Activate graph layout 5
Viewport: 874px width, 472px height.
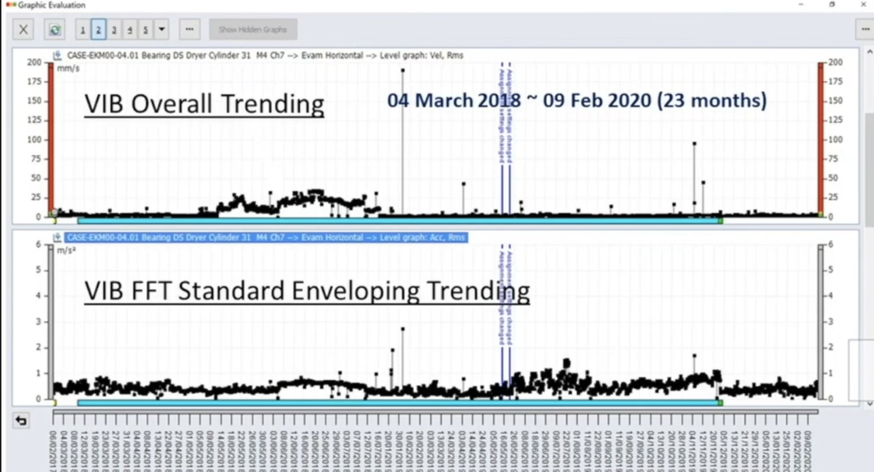click(x=145, y=30)
